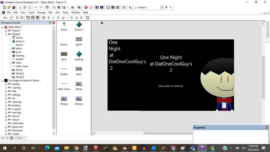Open Windows Start menu
This screenshot has width=270, height=152.
[x=4, y=148]
